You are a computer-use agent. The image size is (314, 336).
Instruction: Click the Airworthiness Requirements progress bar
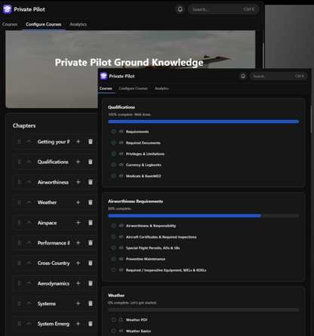point(203,216)
